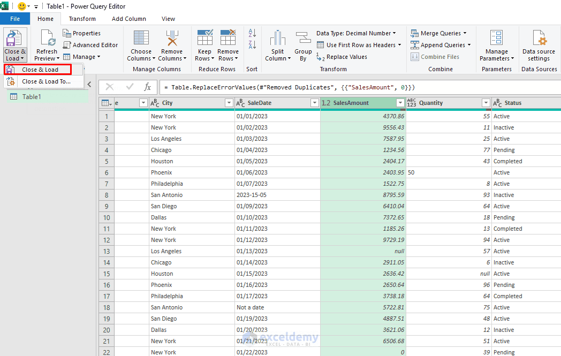Click the smiley feedback icon in title bar
This screenshot has height=356, width=561.
tap(22, 6)
